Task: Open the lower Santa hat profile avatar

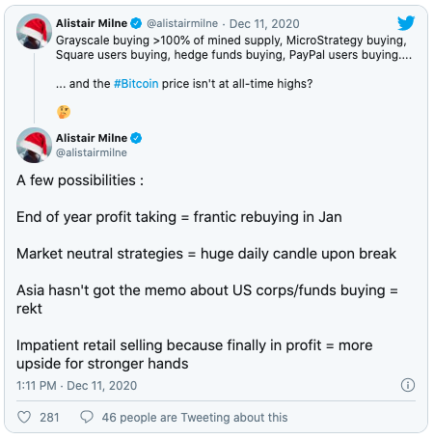Action: (x=34, y=146)
